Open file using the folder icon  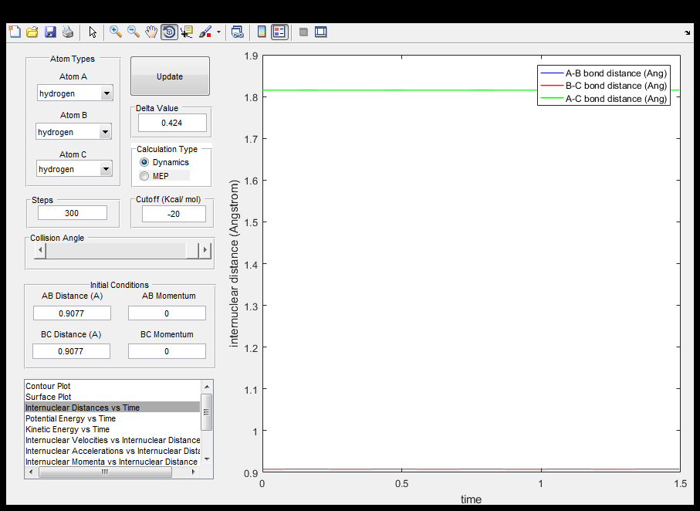pyautogui.click(x=32, y=32)
